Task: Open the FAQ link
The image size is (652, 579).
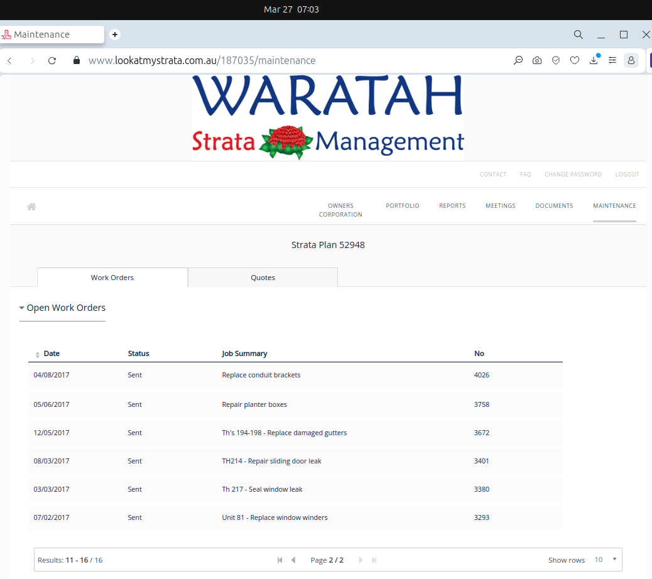Action: tap(526, 174)
